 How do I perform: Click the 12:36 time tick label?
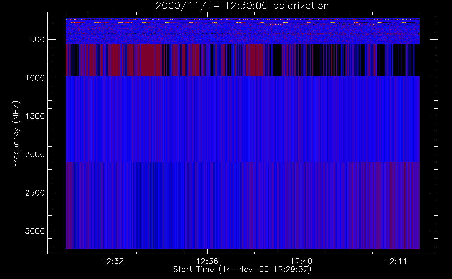[x=207, y=261]
